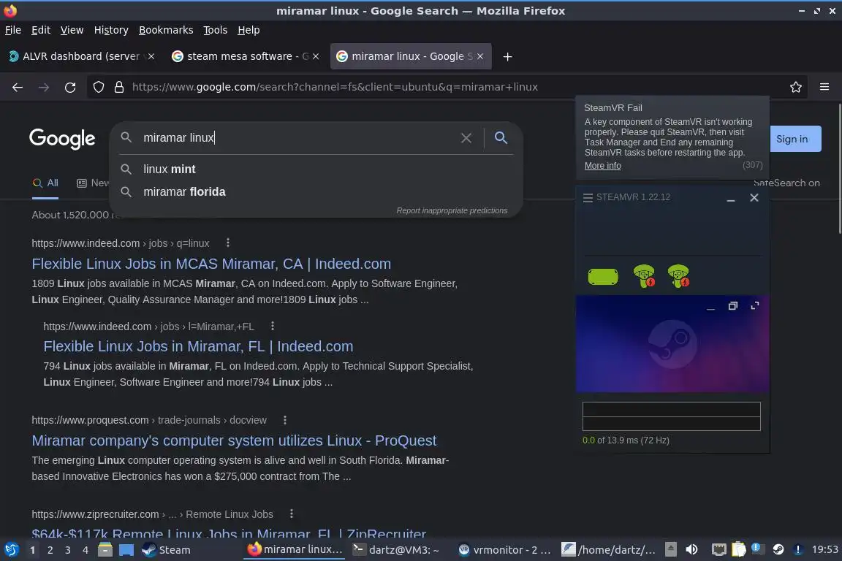Open options for indeed.com MCAS Miramar result

(228, 243)
